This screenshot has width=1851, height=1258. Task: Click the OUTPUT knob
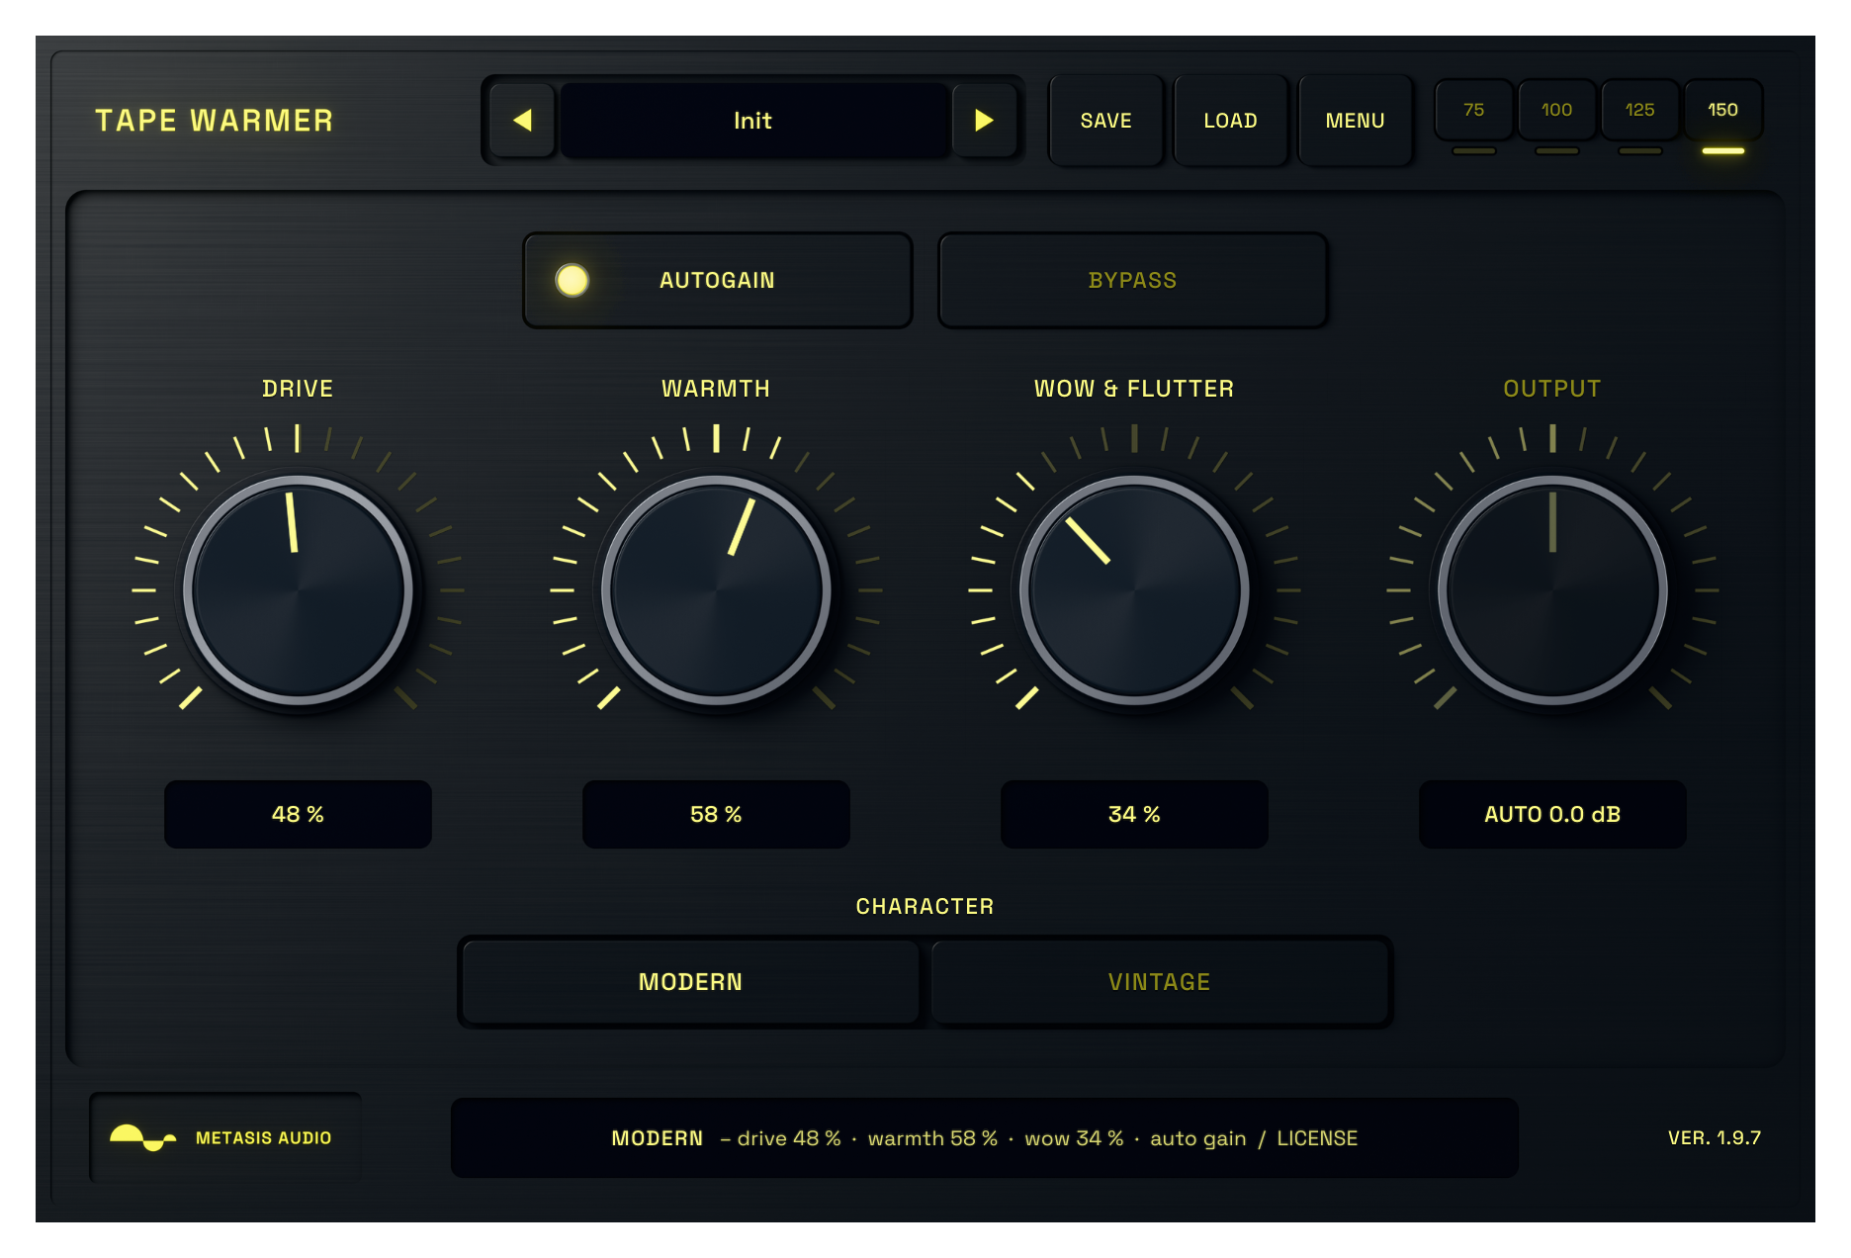1552,590
